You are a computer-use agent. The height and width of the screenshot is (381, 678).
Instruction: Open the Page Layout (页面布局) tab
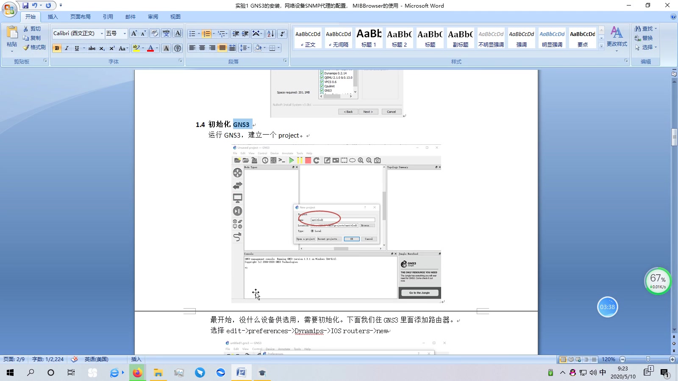[x=81, y=17]
